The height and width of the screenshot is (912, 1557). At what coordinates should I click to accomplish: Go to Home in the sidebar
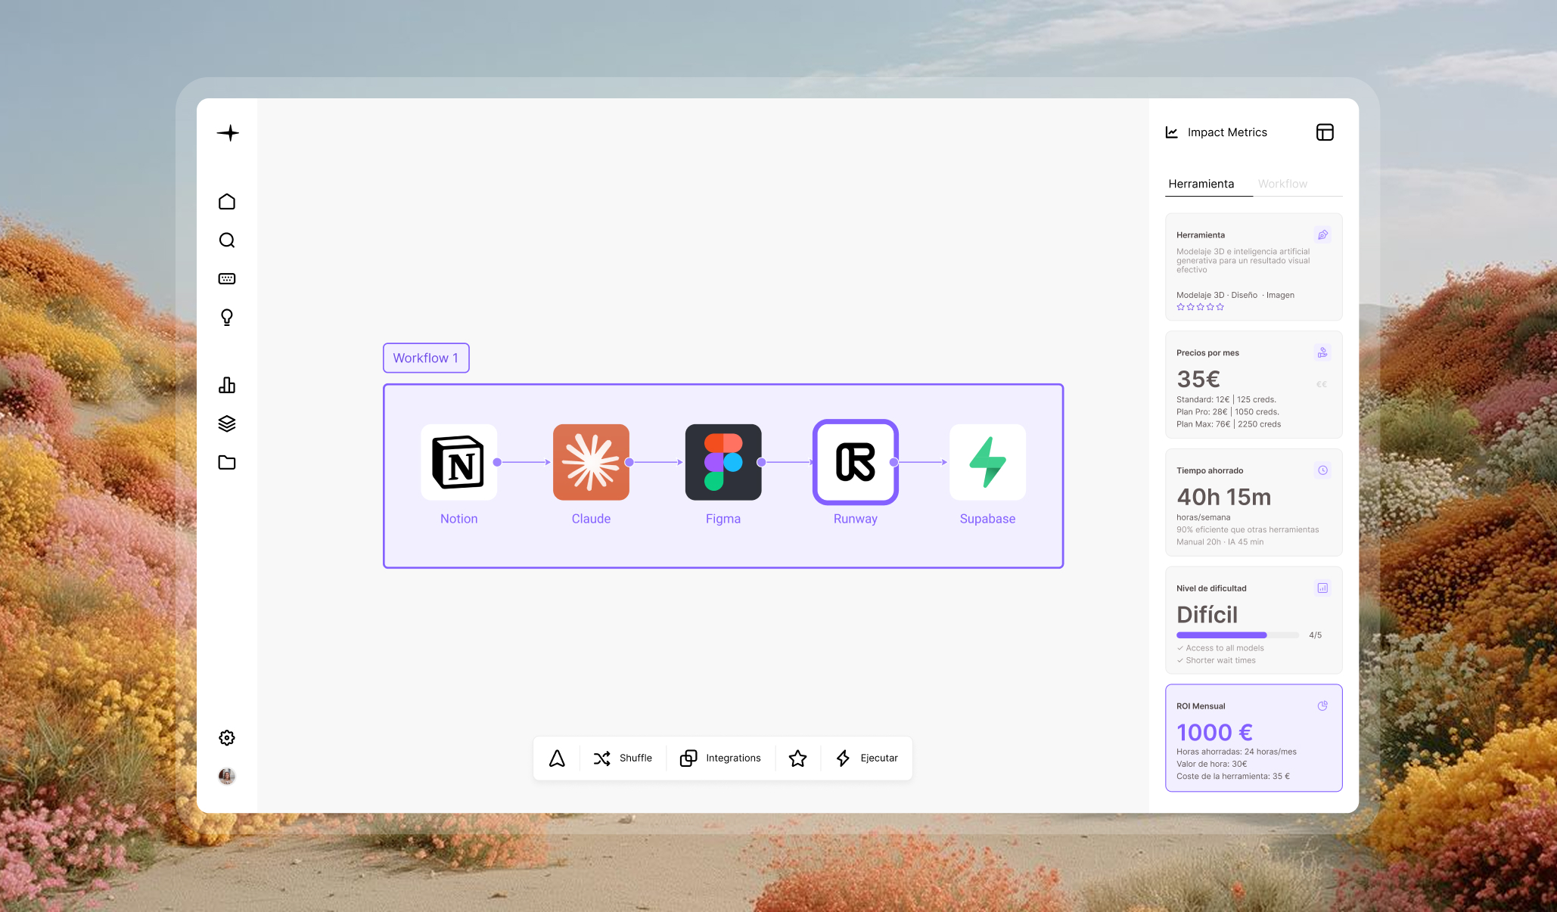tap(227, 202)
